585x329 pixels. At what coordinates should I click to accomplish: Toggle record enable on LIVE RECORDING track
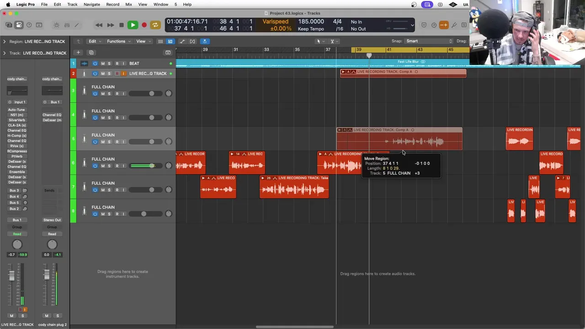tap(117, 74)
